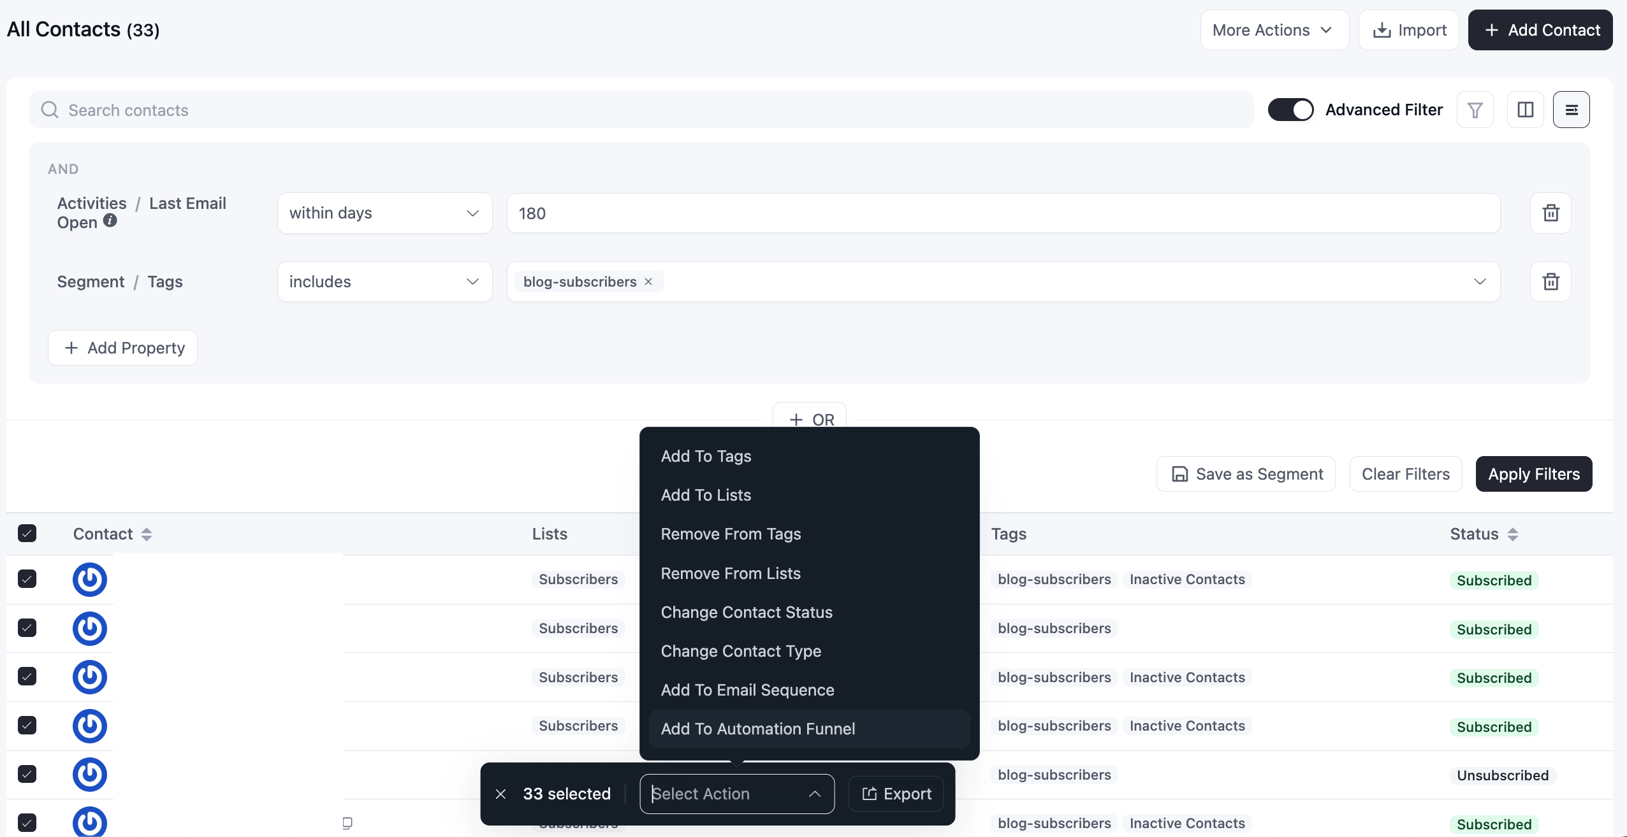Click the first row Subscribed status badge

(x=1494, y=580)
